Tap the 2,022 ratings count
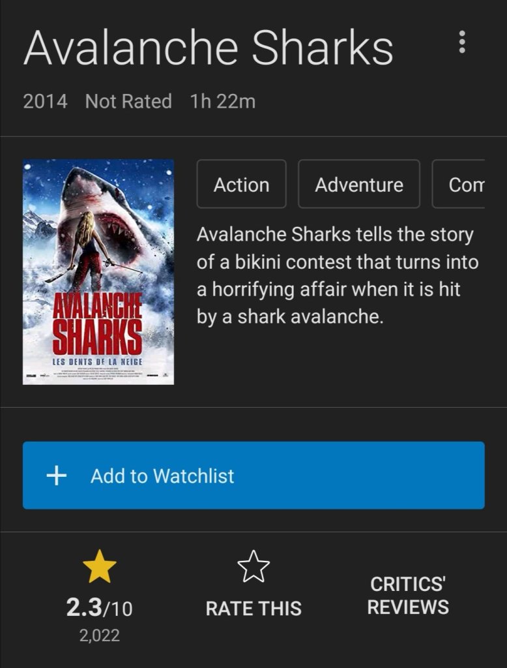The image size is (507, 668). coord(100,635)
